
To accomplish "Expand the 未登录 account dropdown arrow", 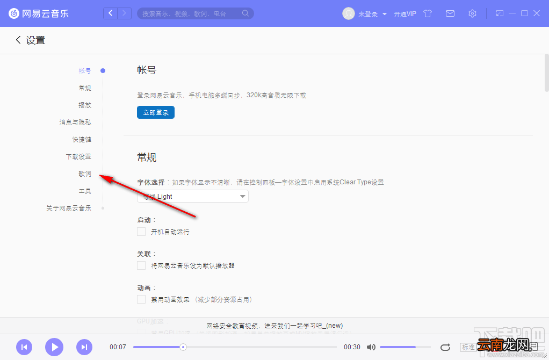I will (x=385, y=14).
